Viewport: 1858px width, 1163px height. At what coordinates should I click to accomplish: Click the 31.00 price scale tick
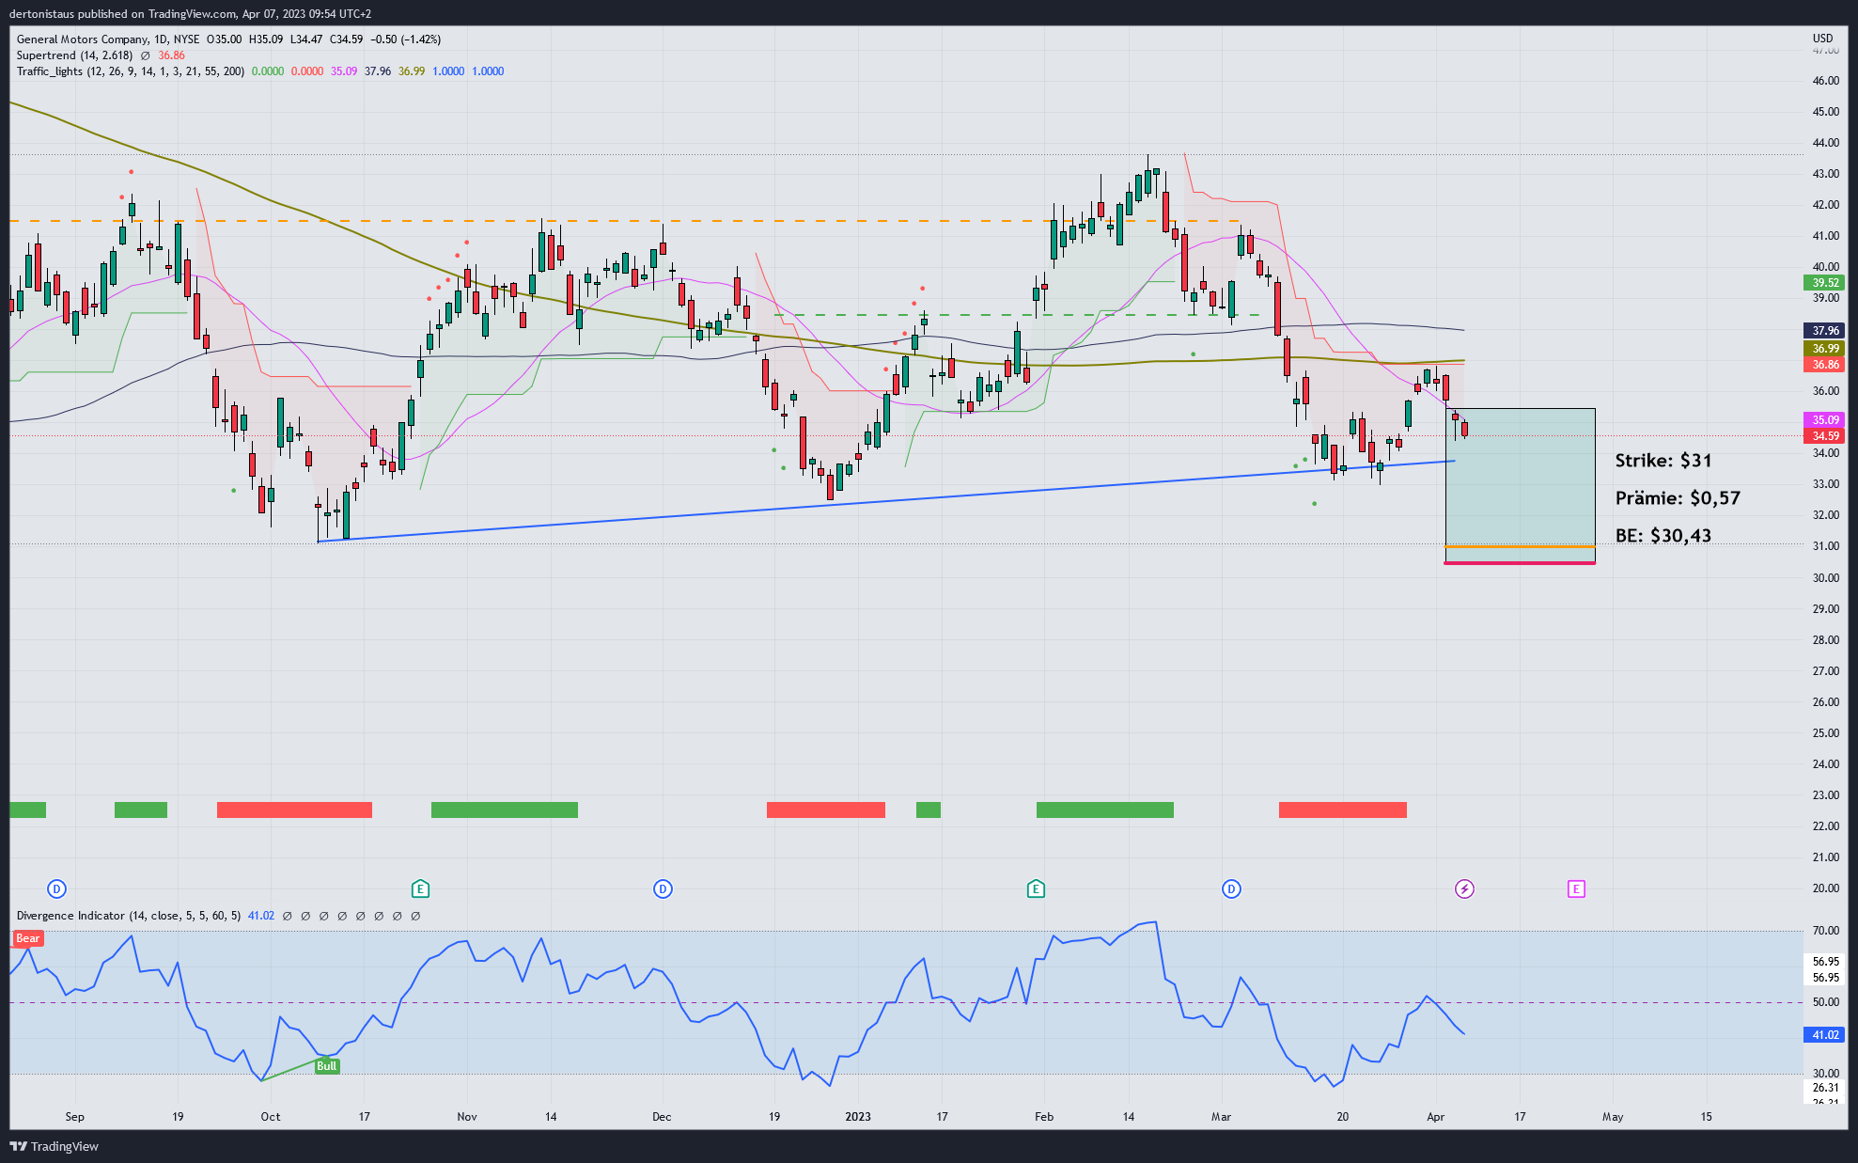(1826, 546)
